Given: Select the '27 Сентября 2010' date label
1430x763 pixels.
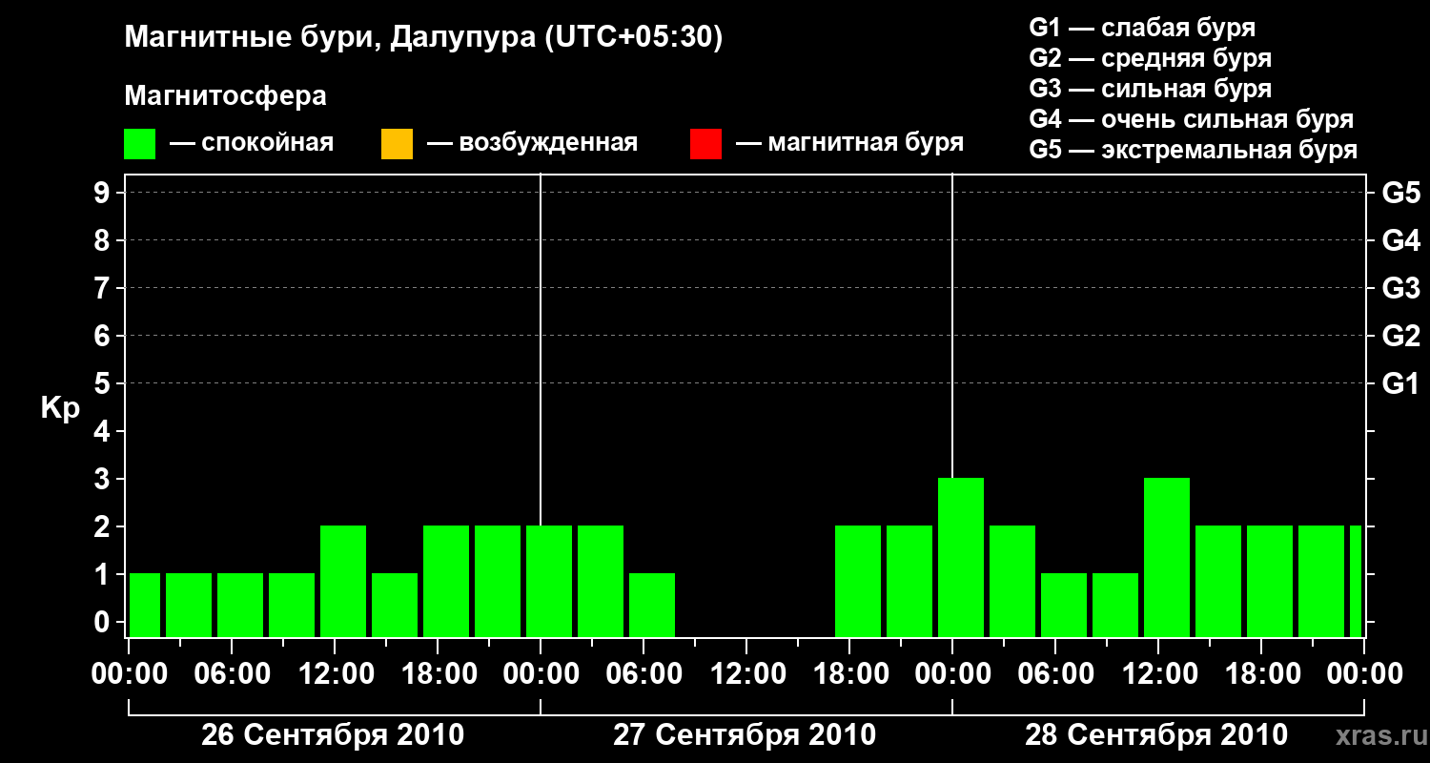Looking at the screenshot, I should pyautogui.click(x=745, y=735).
